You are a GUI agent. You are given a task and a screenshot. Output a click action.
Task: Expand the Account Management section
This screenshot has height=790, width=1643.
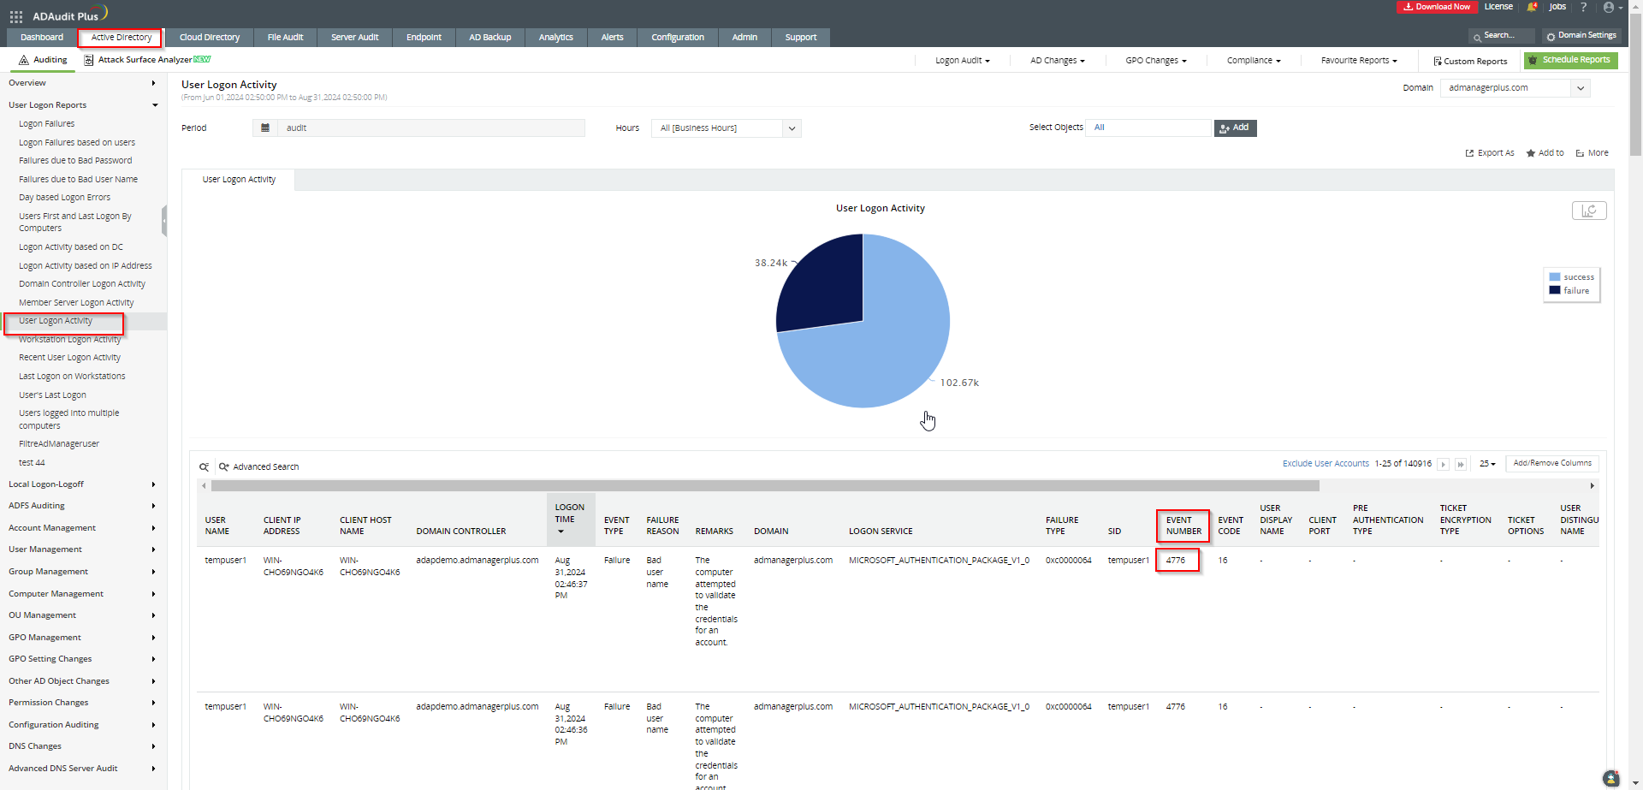pos(83,528)
